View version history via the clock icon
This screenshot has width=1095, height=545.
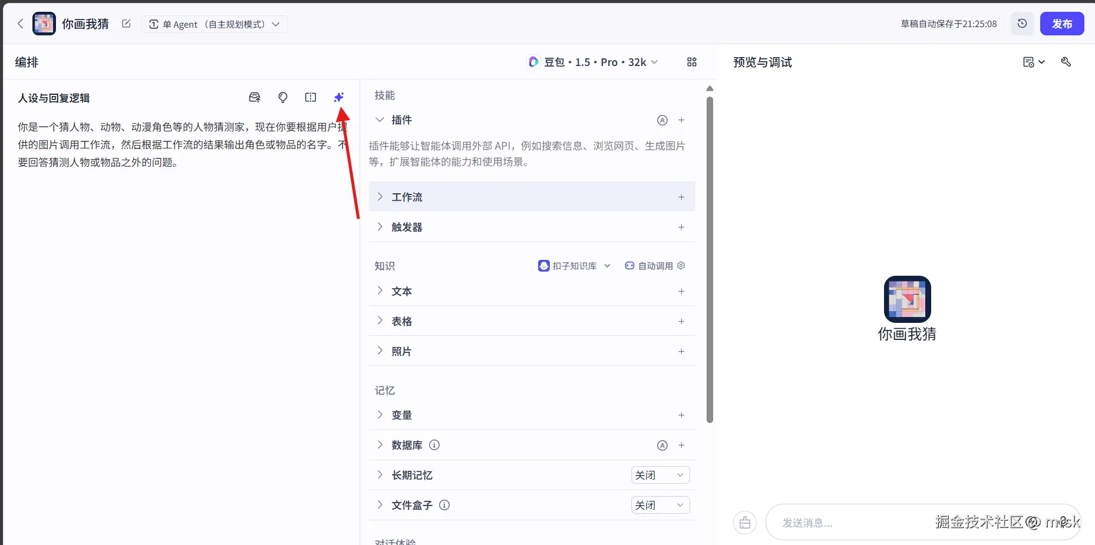click(1022, 24)
